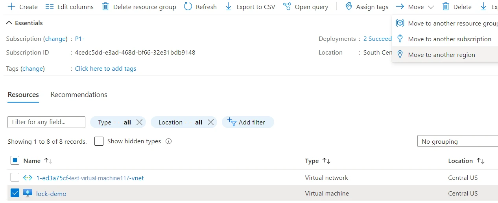498x203 pixels.
Task: Check the virtual-machine117-vnet row checkbox
Action: point(15,177)
